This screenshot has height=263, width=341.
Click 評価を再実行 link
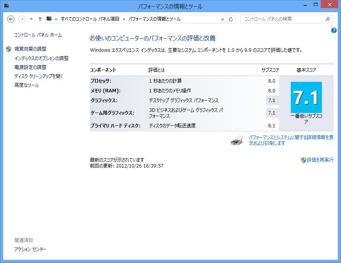coord(320,160)
